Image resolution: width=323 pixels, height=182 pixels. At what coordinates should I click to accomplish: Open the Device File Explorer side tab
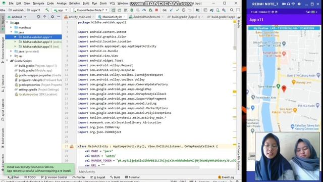(239, 157)
